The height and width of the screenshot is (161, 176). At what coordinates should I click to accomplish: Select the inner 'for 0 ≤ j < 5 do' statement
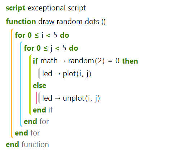[51, 48]
